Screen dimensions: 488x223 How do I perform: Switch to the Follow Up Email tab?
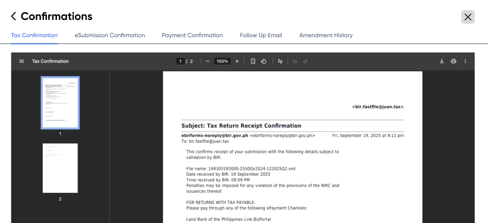click(x=261, y=35)
